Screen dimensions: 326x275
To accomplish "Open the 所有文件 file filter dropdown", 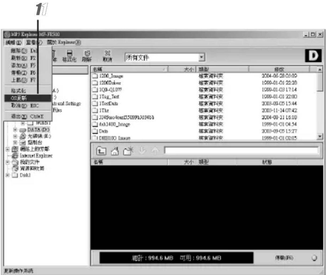I will [202, 57].
